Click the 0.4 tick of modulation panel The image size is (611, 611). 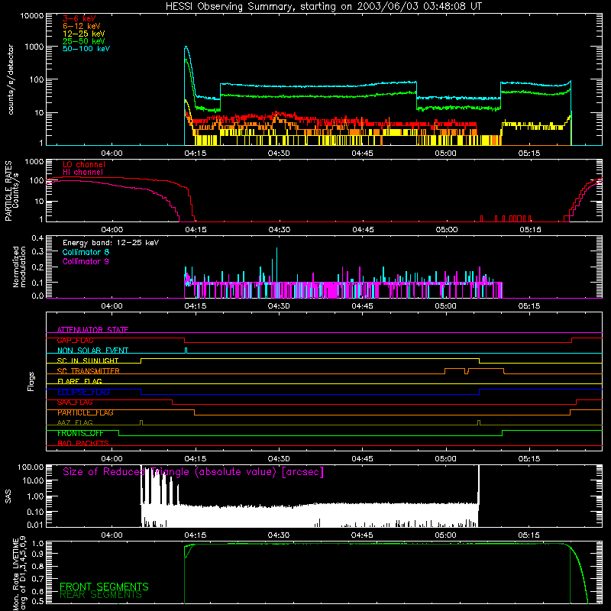click(x=37, y=238)
